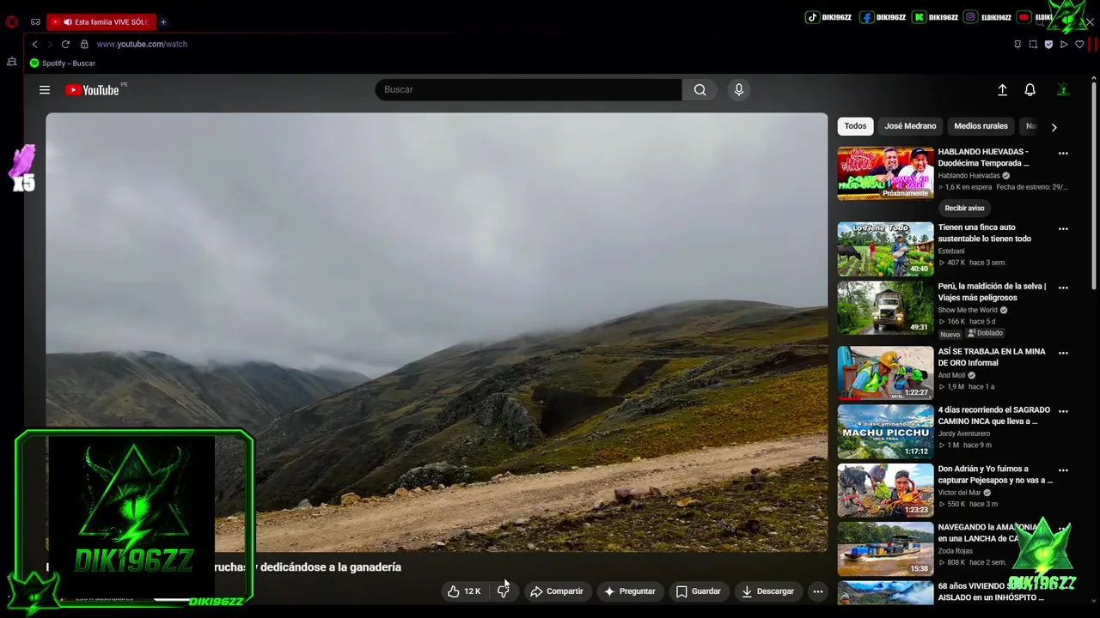Go to YouTube home via the logo
Screen dimensions: 1100x618
click(92, 90)
